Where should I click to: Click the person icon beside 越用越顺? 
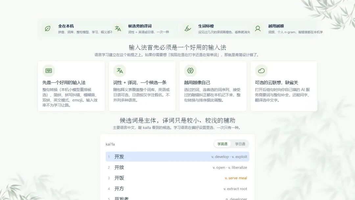click(258, 29)
